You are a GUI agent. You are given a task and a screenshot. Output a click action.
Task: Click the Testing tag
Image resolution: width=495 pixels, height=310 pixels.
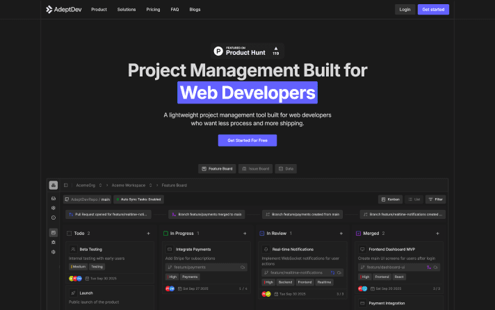click(97, 267)
